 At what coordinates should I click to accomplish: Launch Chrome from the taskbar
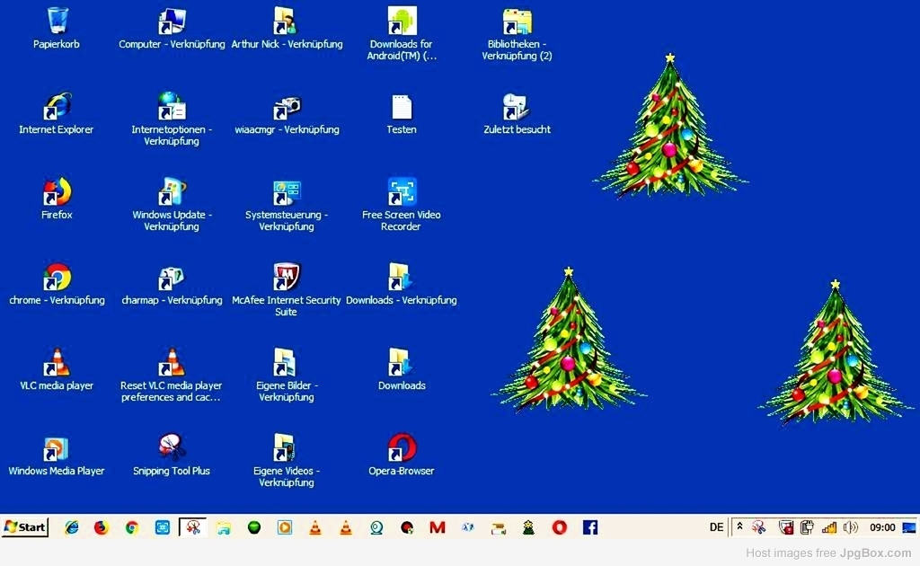pyautogui.click(x=132, y=527)
